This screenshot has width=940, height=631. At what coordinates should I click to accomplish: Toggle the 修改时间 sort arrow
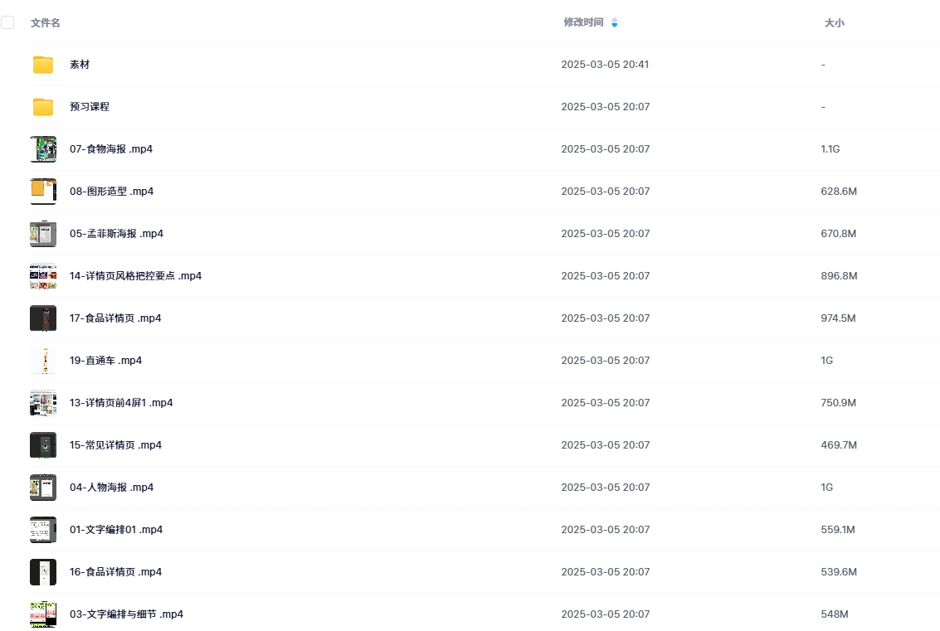pos(614,23)
